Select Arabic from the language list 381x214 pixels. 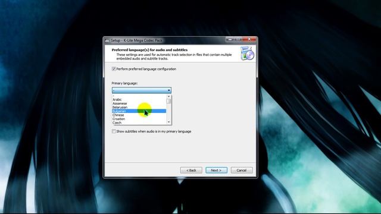click(x=139, y=99)
